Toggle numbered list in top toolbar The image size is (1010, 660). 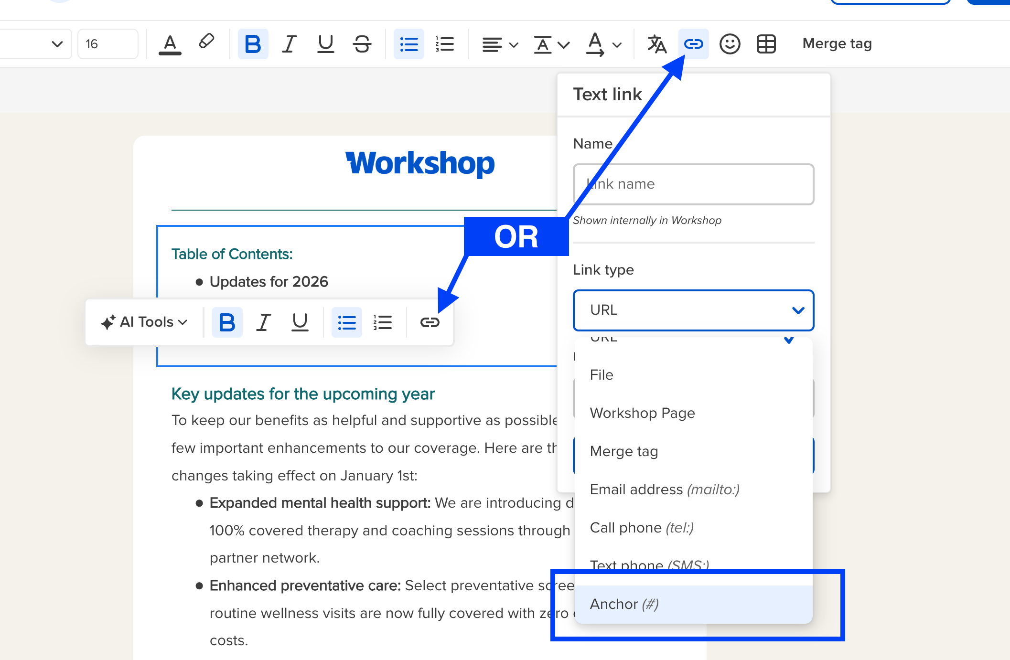pyautogui.click(x=445, y=44)
